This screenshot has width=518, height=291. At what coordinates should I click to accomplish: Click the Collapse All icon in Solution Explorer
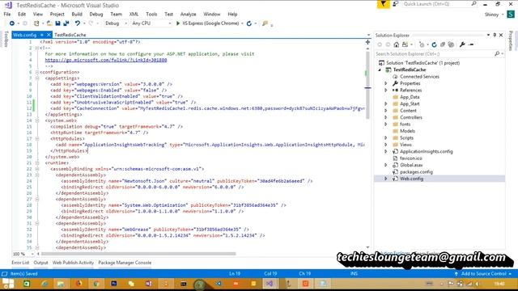[443, 44]
